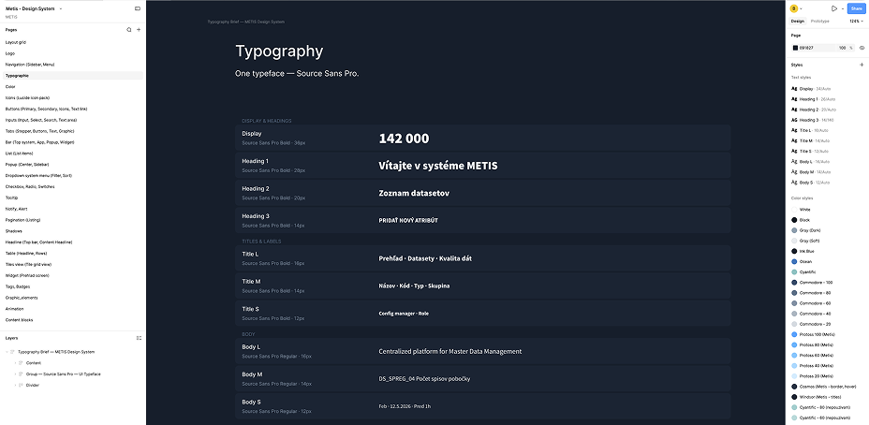Screen dimensions: 869x425
Task: Click the Ag icon for Display style
Action: [794, 89]
